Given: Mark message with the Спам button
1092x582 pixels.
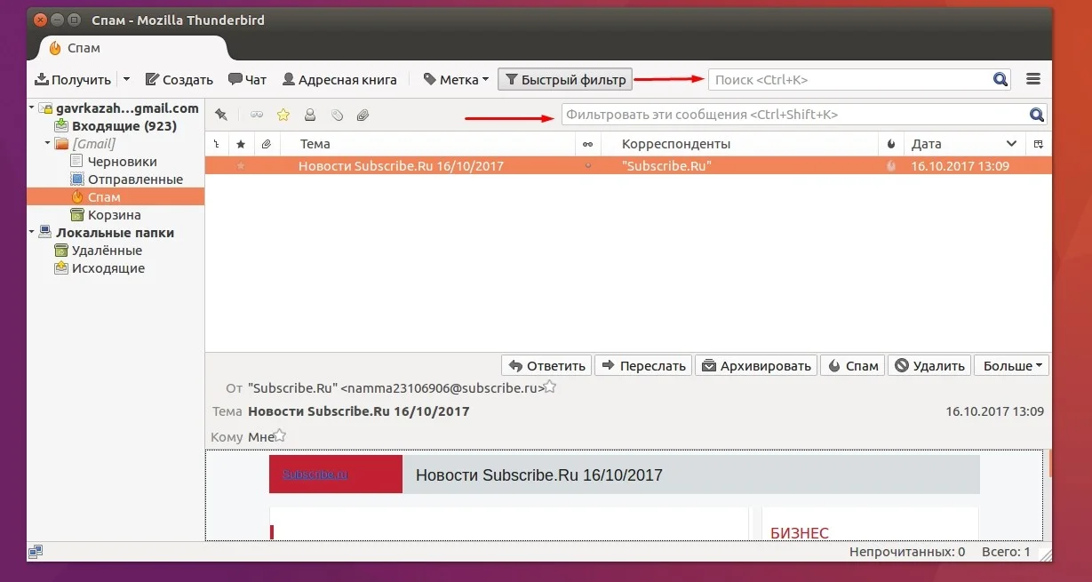Looking at the screenshot, I should (854, 365).
